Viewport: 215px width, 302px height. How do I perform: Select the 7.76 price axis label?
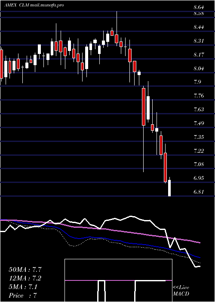[199, 96]
